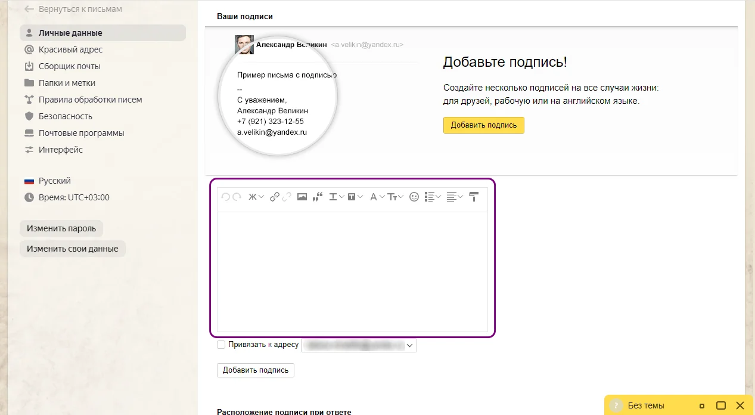Enable the 'Привязать к адресу' checkbox
Screen dimensions: 755x415
[x=222, y=345]
